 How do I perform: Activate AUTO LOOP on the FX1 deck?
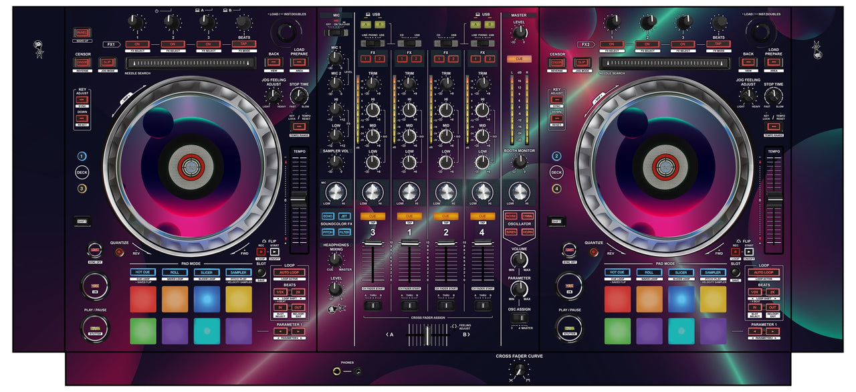coord(291,273)
